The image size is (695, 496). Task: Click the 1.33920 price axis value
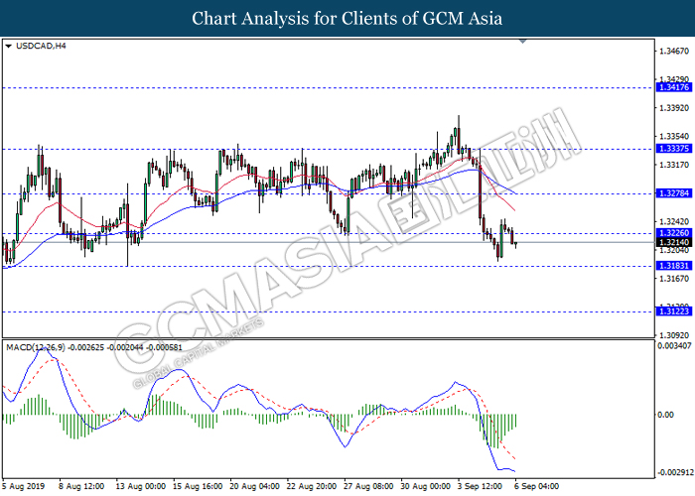coord(674,108)
